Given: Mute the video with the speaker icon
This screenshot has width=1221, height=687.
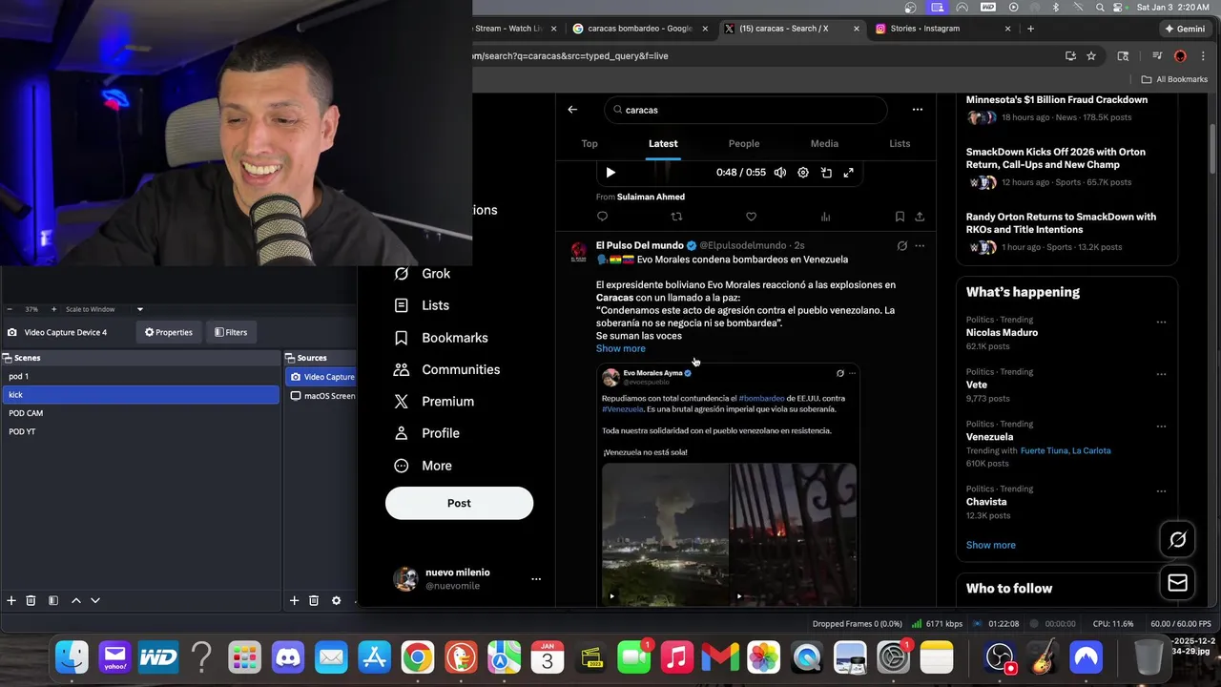Looking at the screenshot, I should pyautogui.click(x=780, y=173).
